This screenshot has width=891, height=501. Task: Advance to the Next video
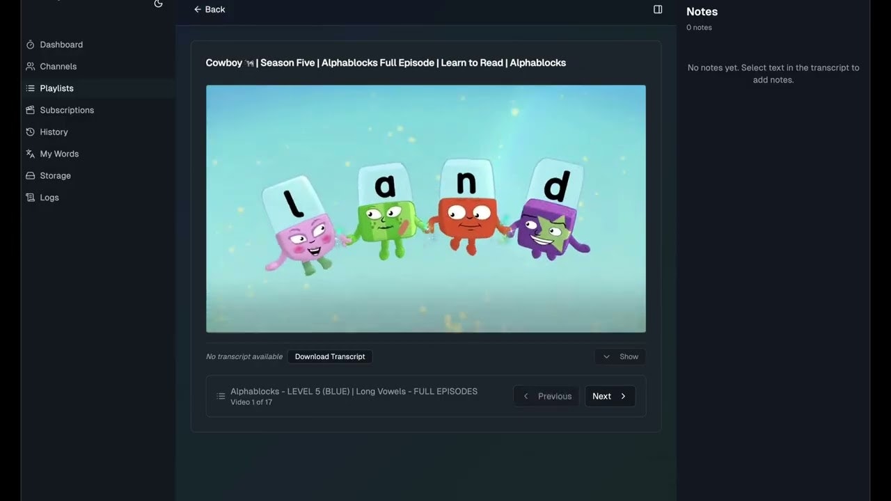[610, 396]
